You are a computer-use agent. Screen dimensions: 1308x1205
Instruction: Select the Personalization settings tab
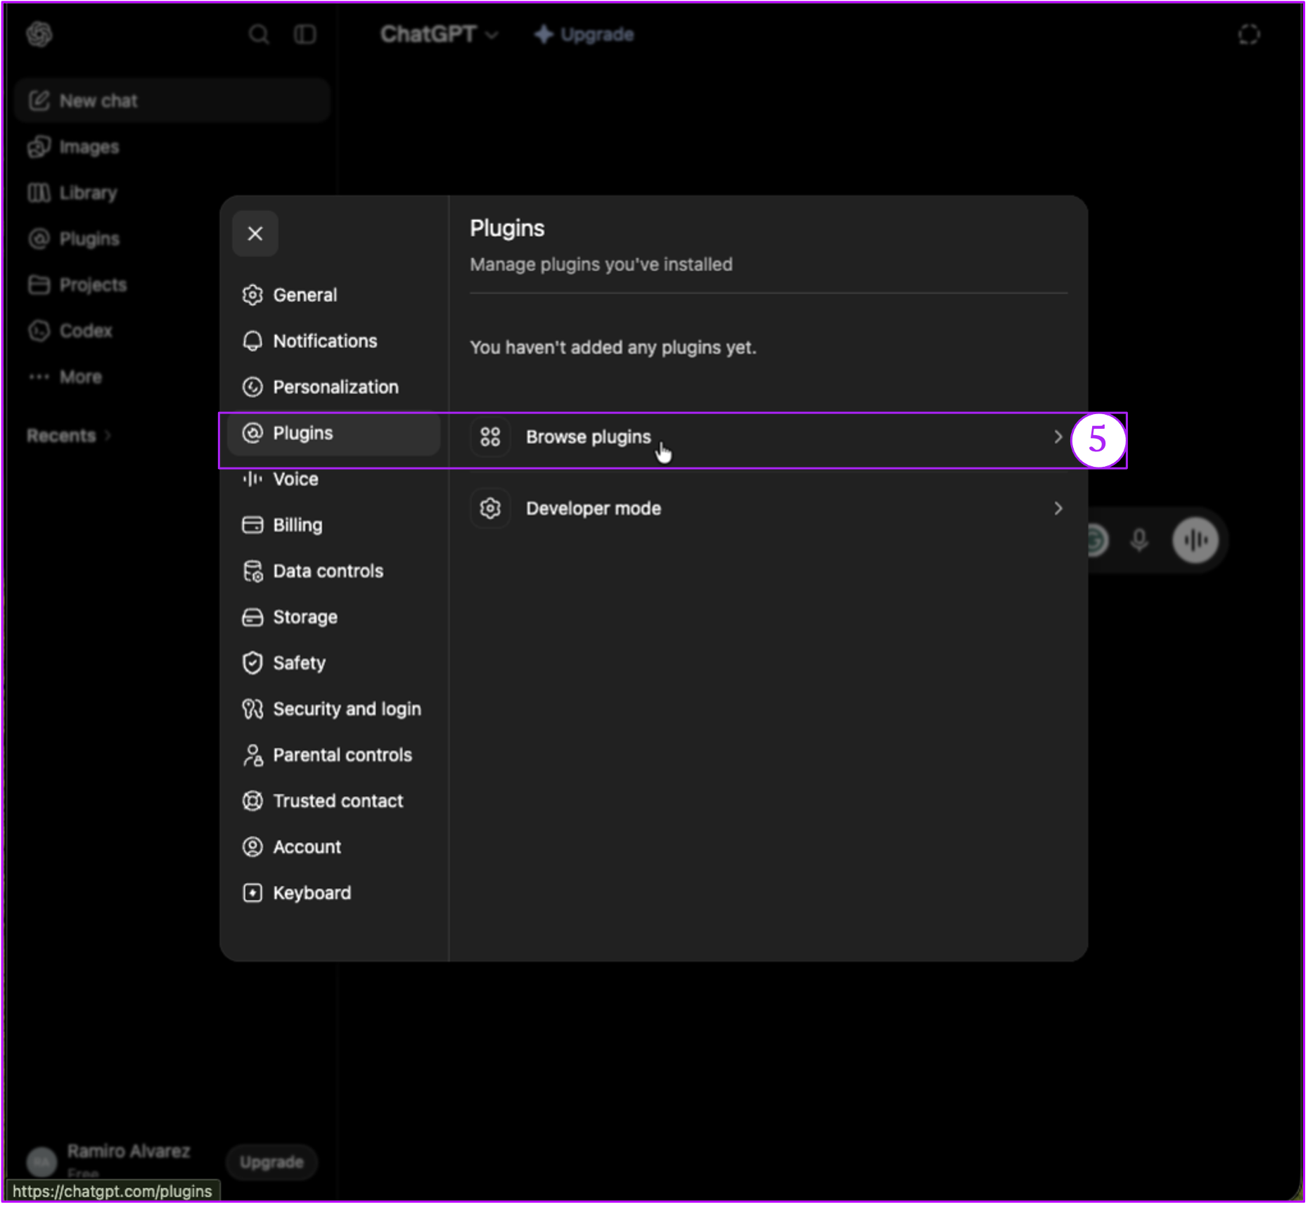[335, 387]
